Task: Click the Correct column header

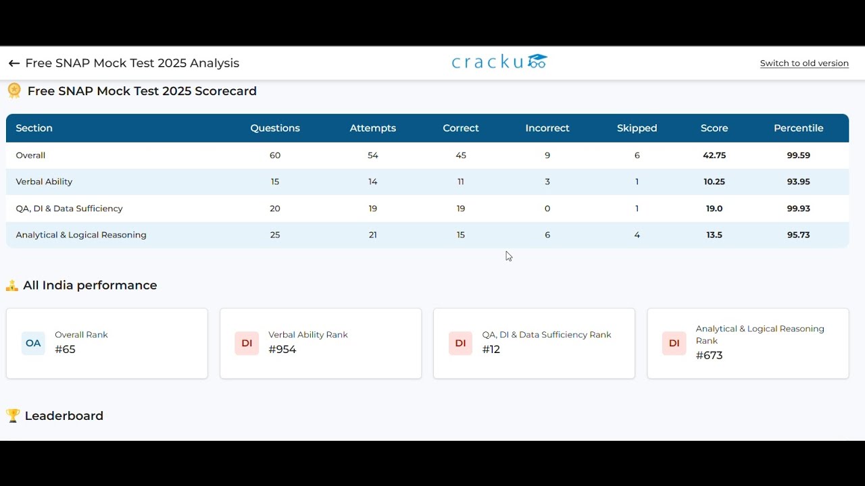Action: click(x=461, y=128)
